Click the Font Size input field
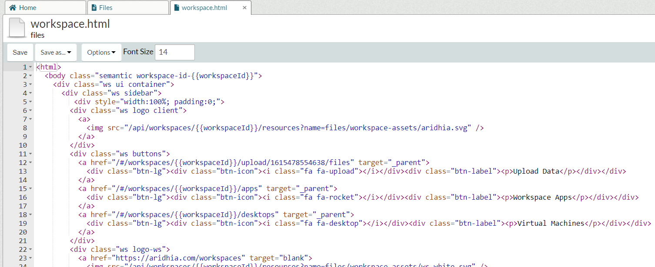This screenshot has height=267, width=655. click(x=174, y=52)
